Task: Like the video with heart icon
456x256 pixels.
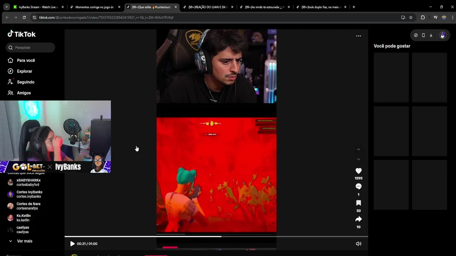Action: 358,171
